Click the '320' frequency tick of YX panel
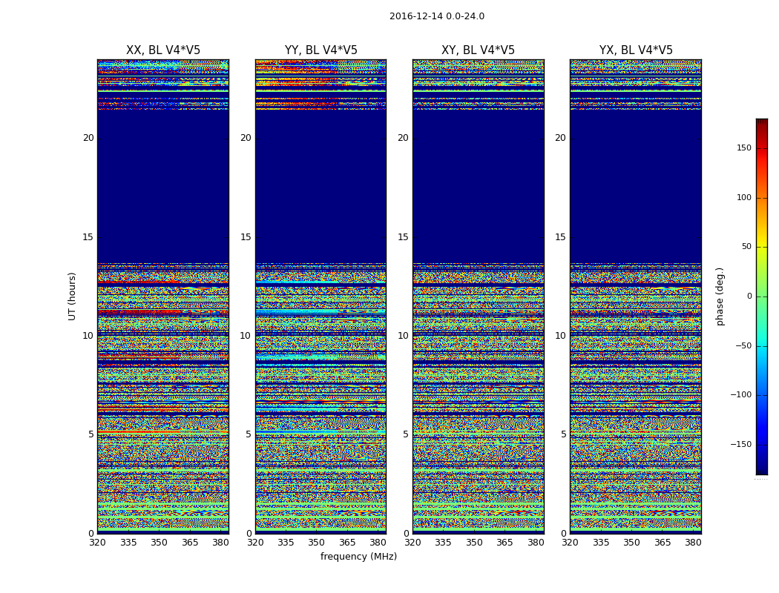The width and height of the screenshot is (779, 593). tap(570, 543)
